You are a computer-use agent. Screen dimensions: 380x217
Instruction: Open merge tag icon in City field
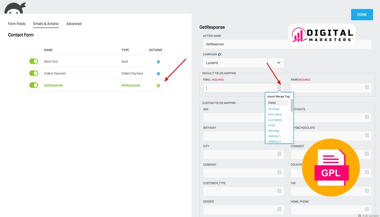point(280,154)
